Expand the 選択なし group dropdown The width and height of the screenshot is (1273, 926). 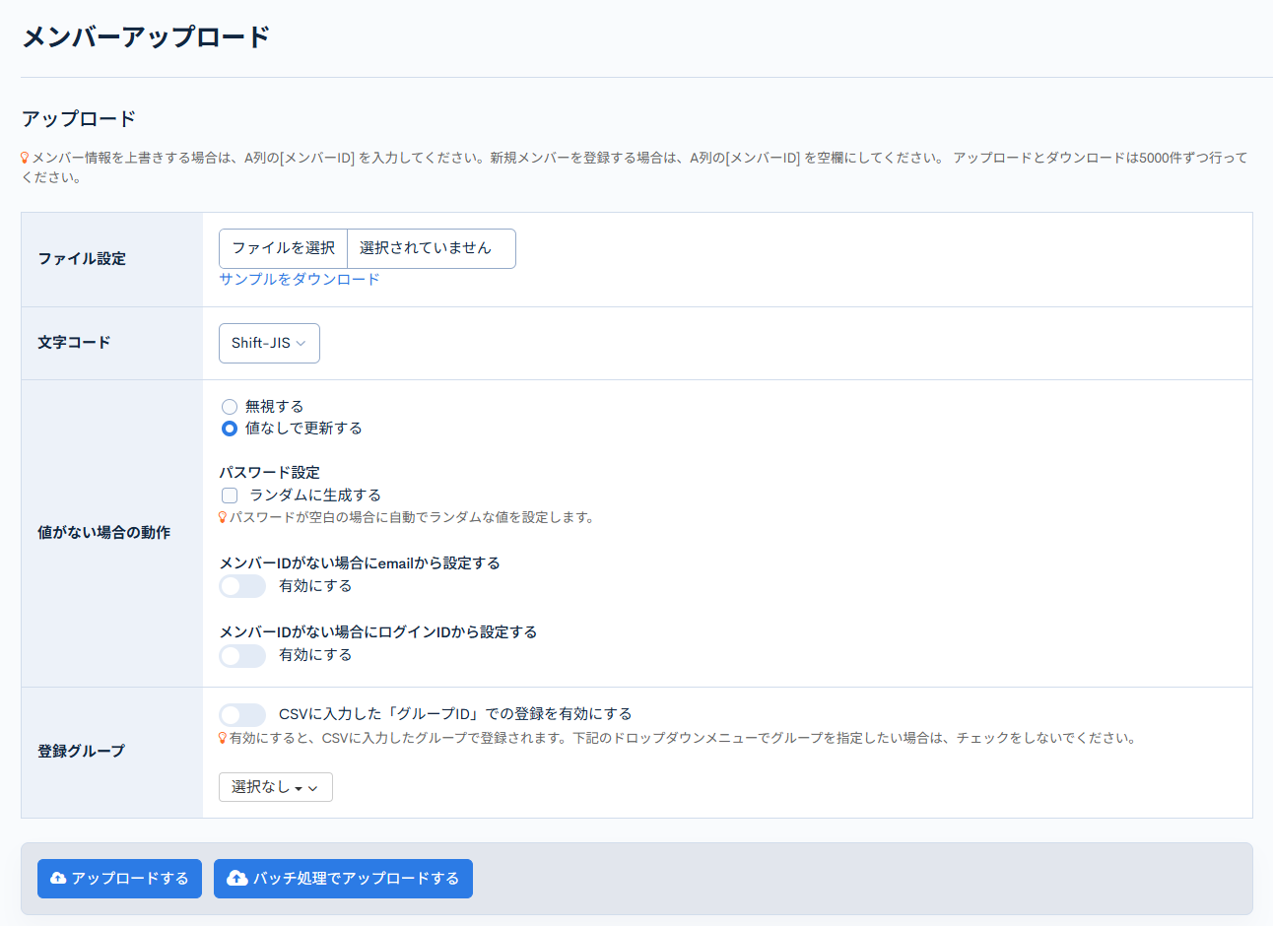275,787
